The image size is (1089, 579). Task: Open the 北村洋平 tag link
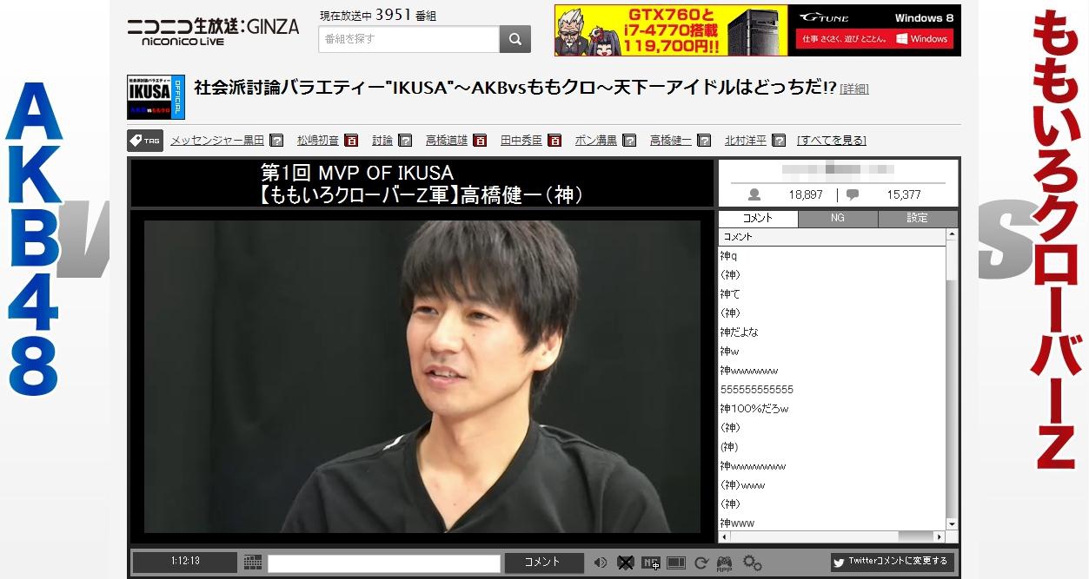pos(746,141)
